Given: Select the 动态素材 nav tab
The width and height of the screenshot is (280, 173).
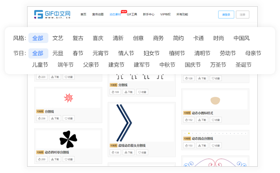Looking at the screenshot, I should [115, 15].
